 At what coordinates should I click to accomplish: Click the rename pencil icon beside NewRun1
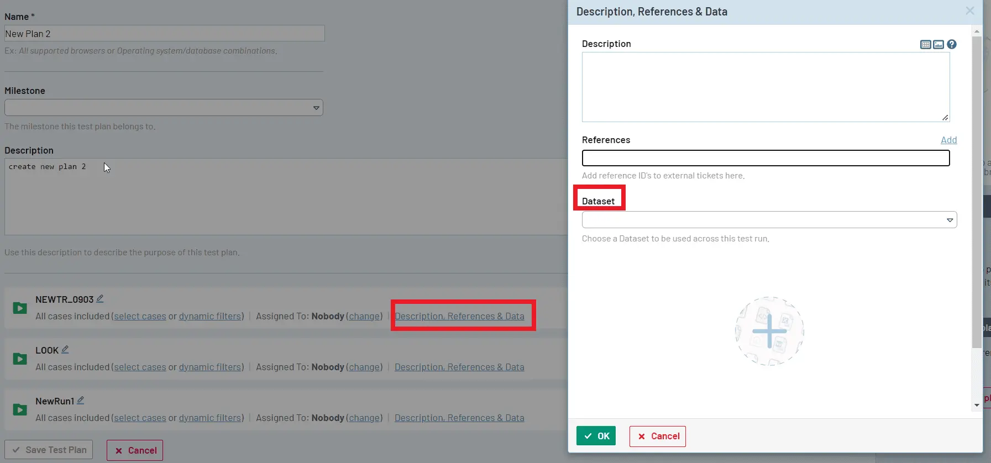pos(81,400)
